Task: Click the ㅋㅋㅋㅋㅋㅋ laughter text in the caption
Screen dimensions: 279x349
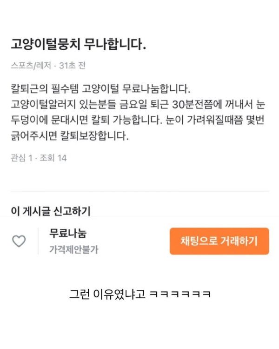Action: point(180,294)
